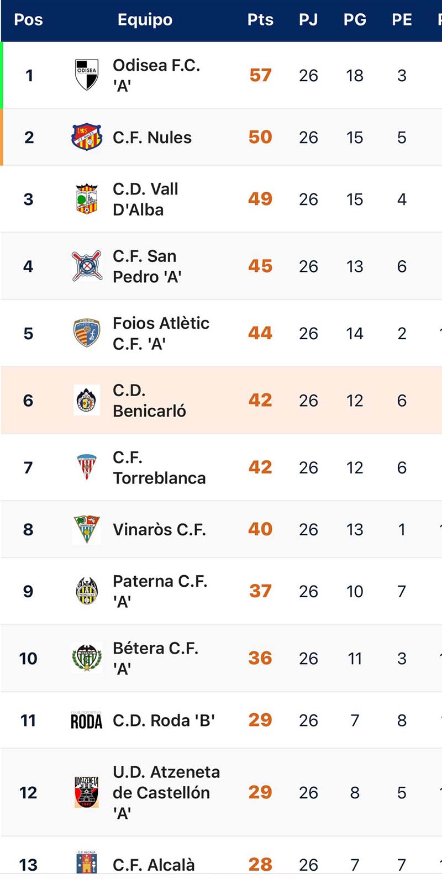Select the Equipo column header
Viewport: 442px width, 879px height.
coord(145,20)
